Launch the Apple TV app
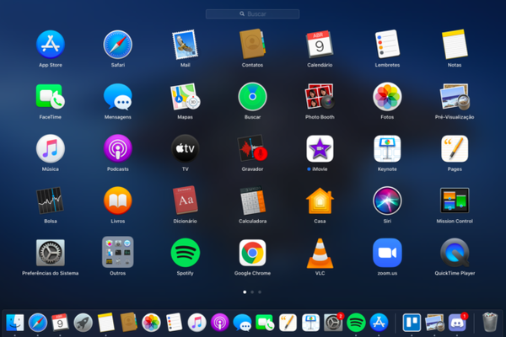 [185, 148]
